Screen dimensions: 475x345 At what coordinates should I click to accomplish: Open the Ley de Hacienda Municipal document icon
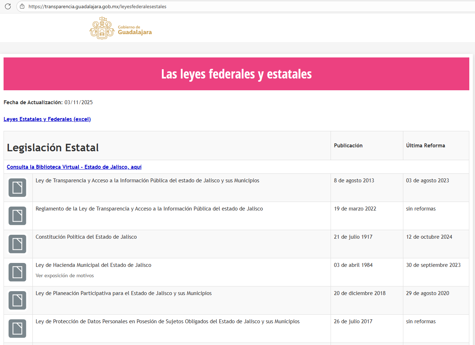click(x=17, y=272)
